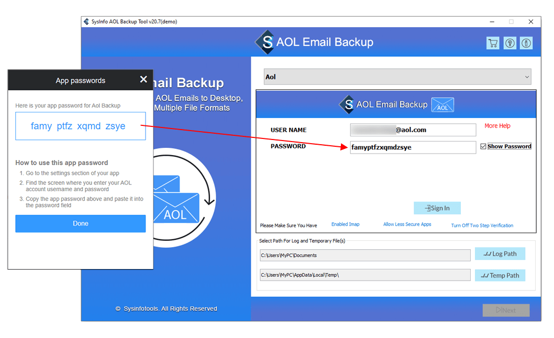The height and width of the screenshot is (338, 554).
Task: Click the help question mark icon
Action: [x=509, y=43]
